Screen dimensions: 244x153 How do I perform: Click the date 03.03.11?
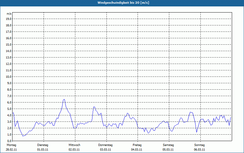point(106,150)
